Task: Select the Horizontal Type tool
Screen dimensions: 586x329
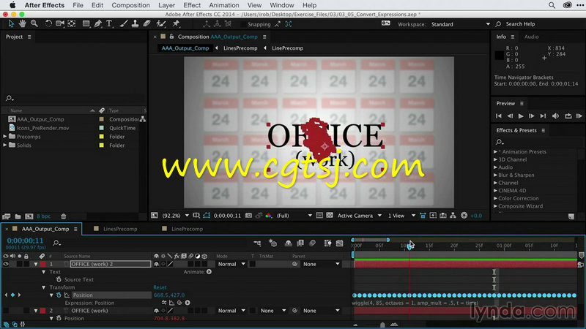Action: (109, 24)
